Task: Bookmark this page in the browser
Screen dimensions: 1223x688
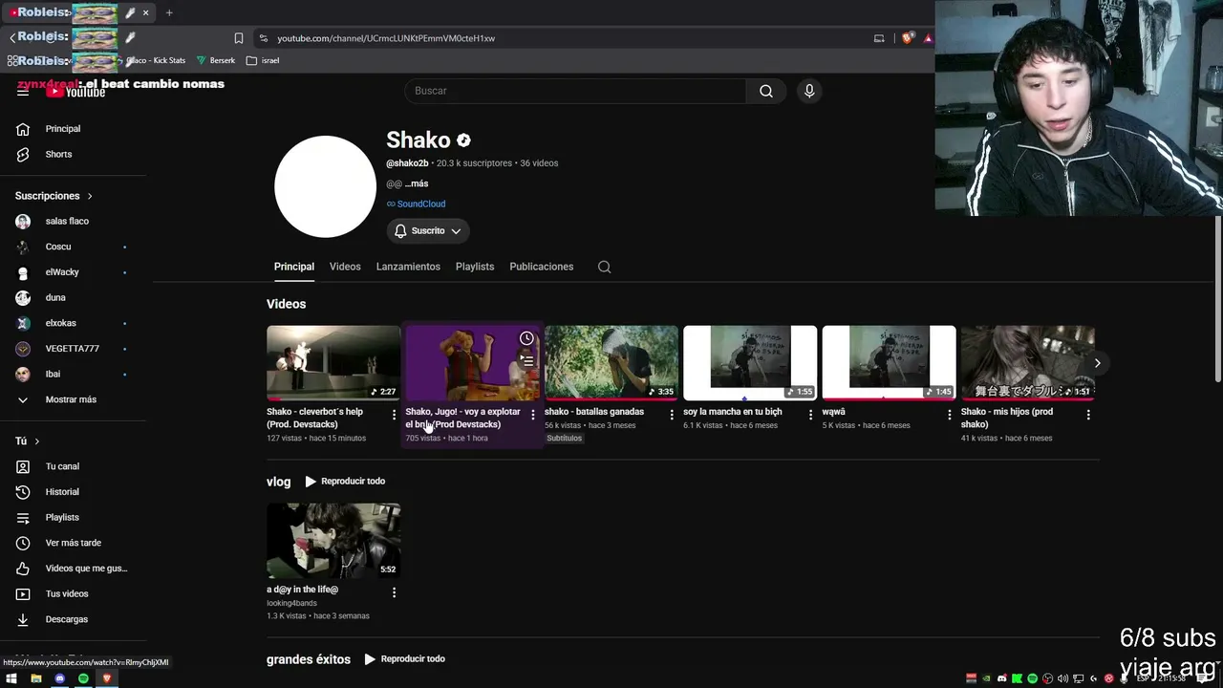Action: pyautogui.click(x=239, y=38)
